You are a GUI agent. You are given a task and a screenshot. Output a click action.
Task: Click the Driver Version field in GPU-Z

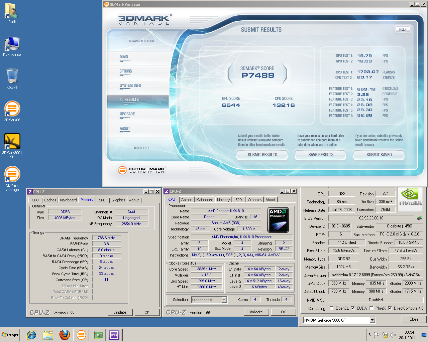(376, 275)
